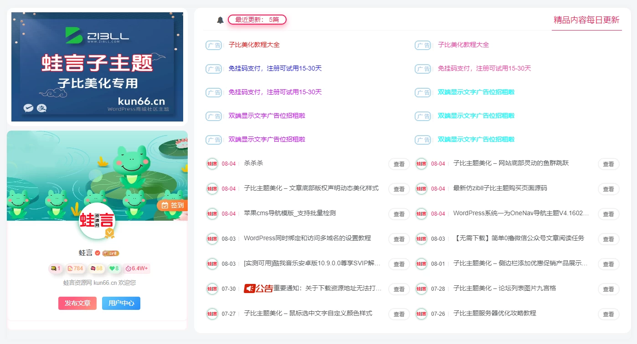Click the ZIBLL 蛙言子主题 banner image
637x344 pixels.
97,67
